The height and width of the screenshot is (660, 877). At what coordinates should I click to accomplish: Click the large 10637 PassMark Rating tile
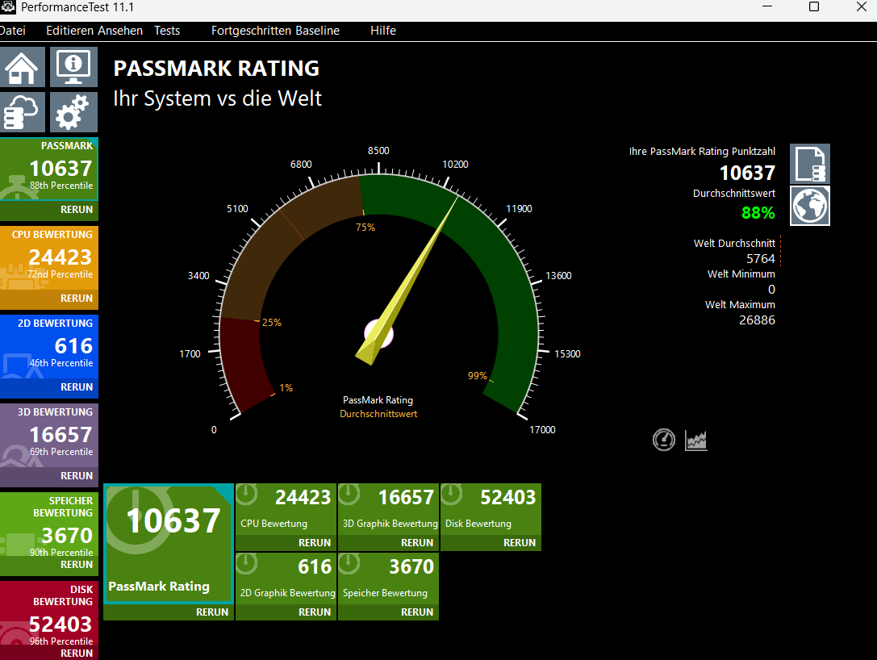(169, 543)
